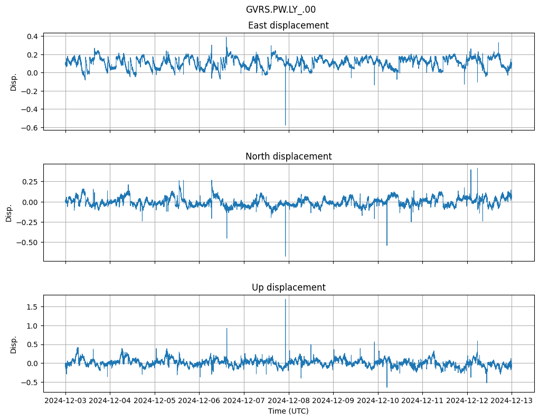Screen dimensions: 539x420
Task: Select the 2024-12-13 date tick label
Action: coord(512,401)
